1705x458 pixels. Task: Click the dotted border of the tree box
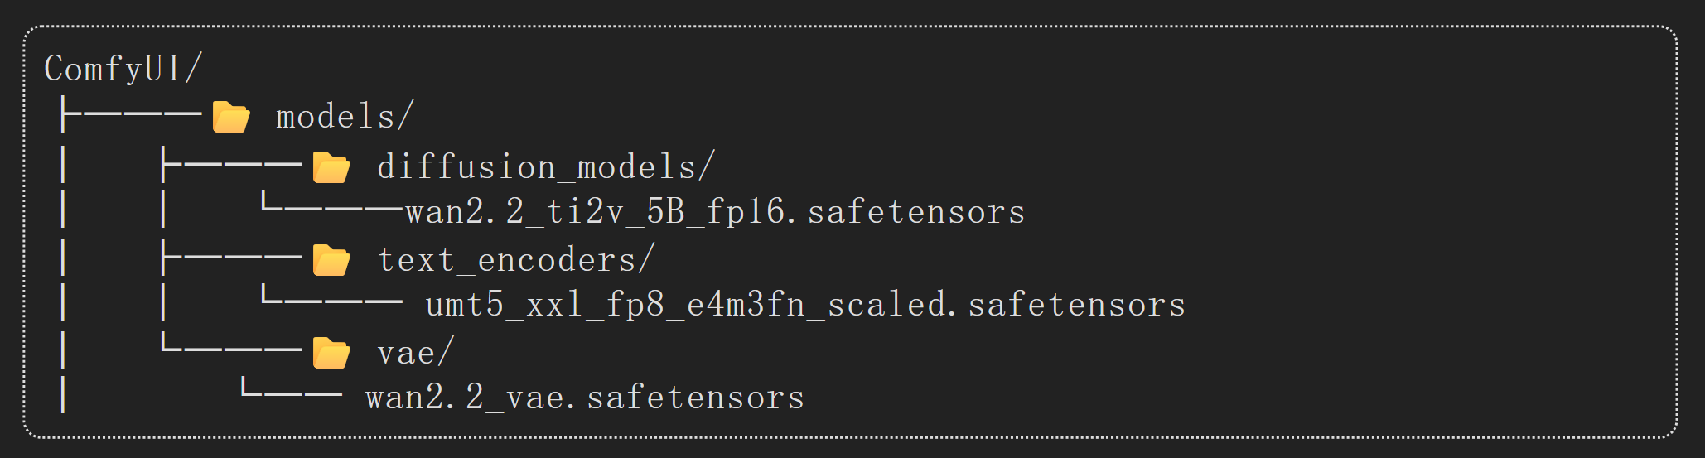pyautogui.click(x=850, y=27)
